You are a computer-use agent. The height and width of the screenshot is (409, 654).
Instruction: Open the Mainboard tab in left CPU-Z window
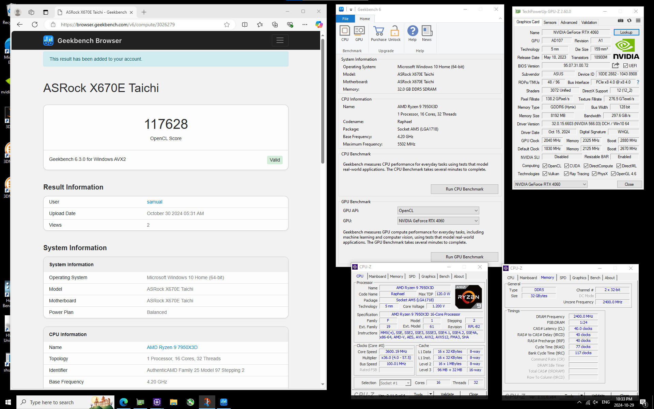point(377,276)
